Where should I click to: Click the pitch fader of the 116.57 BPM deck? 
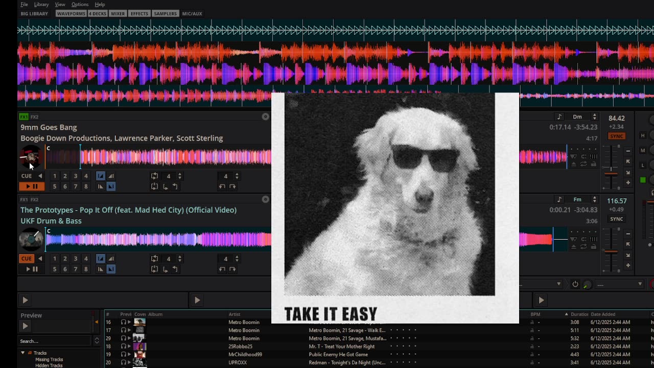tap(611, 250)
